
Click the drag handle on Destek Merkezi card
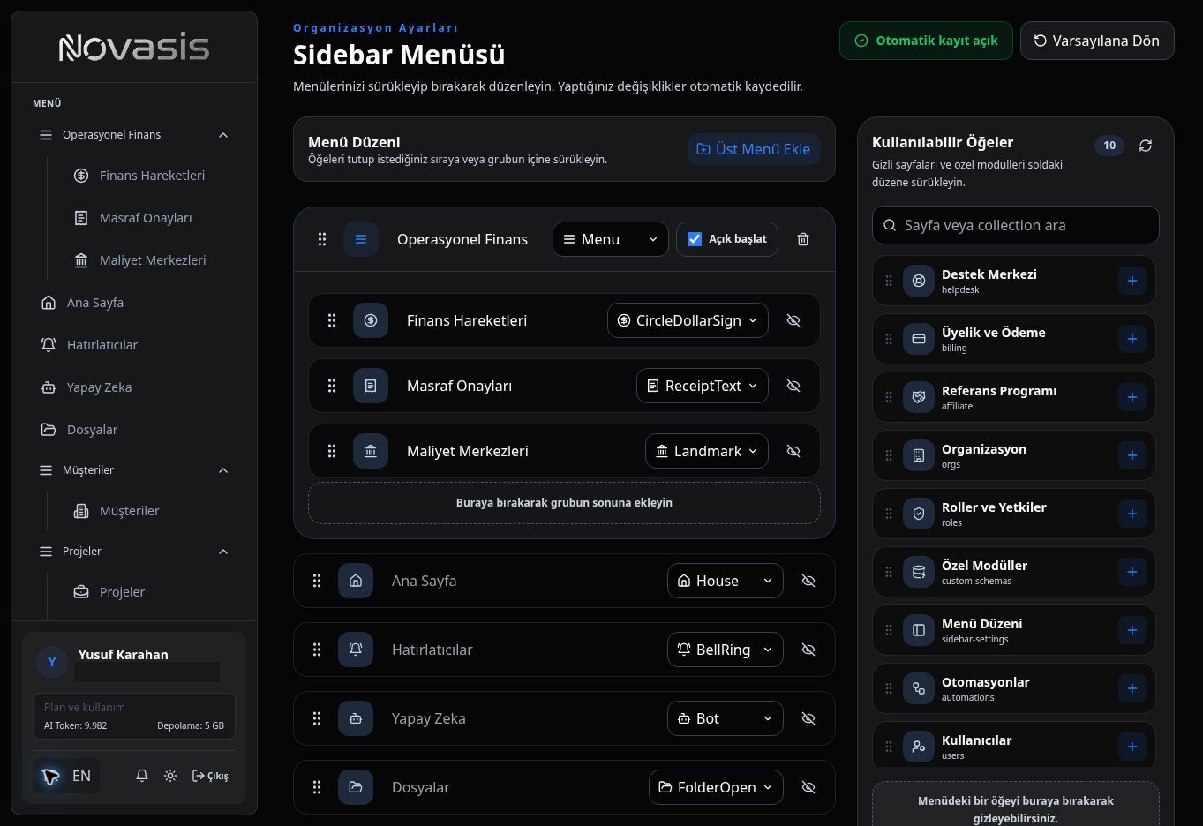(889, 281)
